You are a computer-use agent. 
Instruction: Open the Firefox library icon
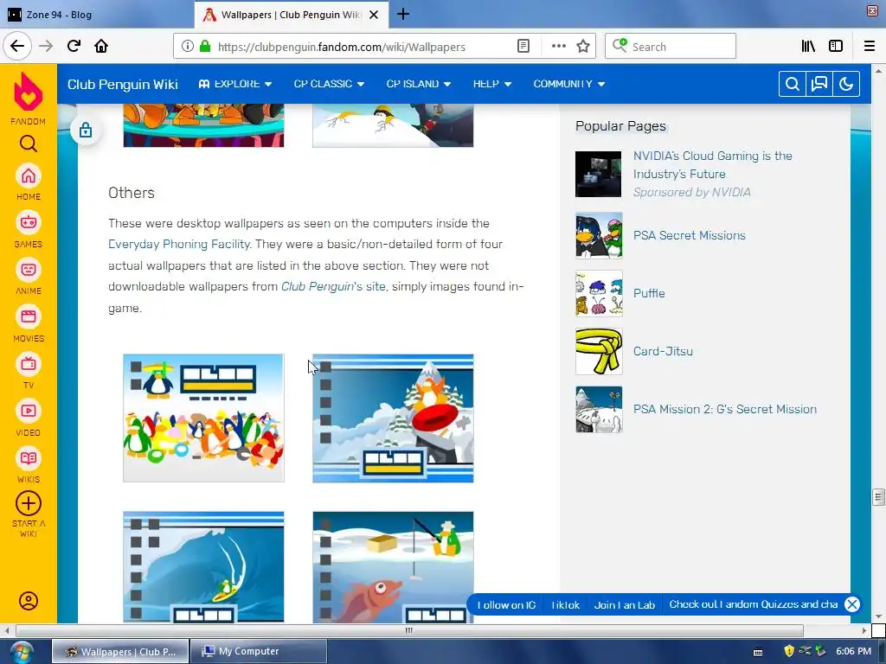(808, 47)
